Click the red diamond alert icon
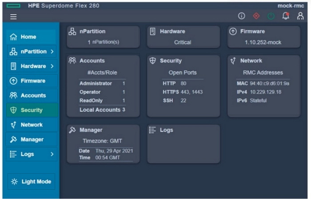This screenshot has height=199, width=311. point(256,16)
